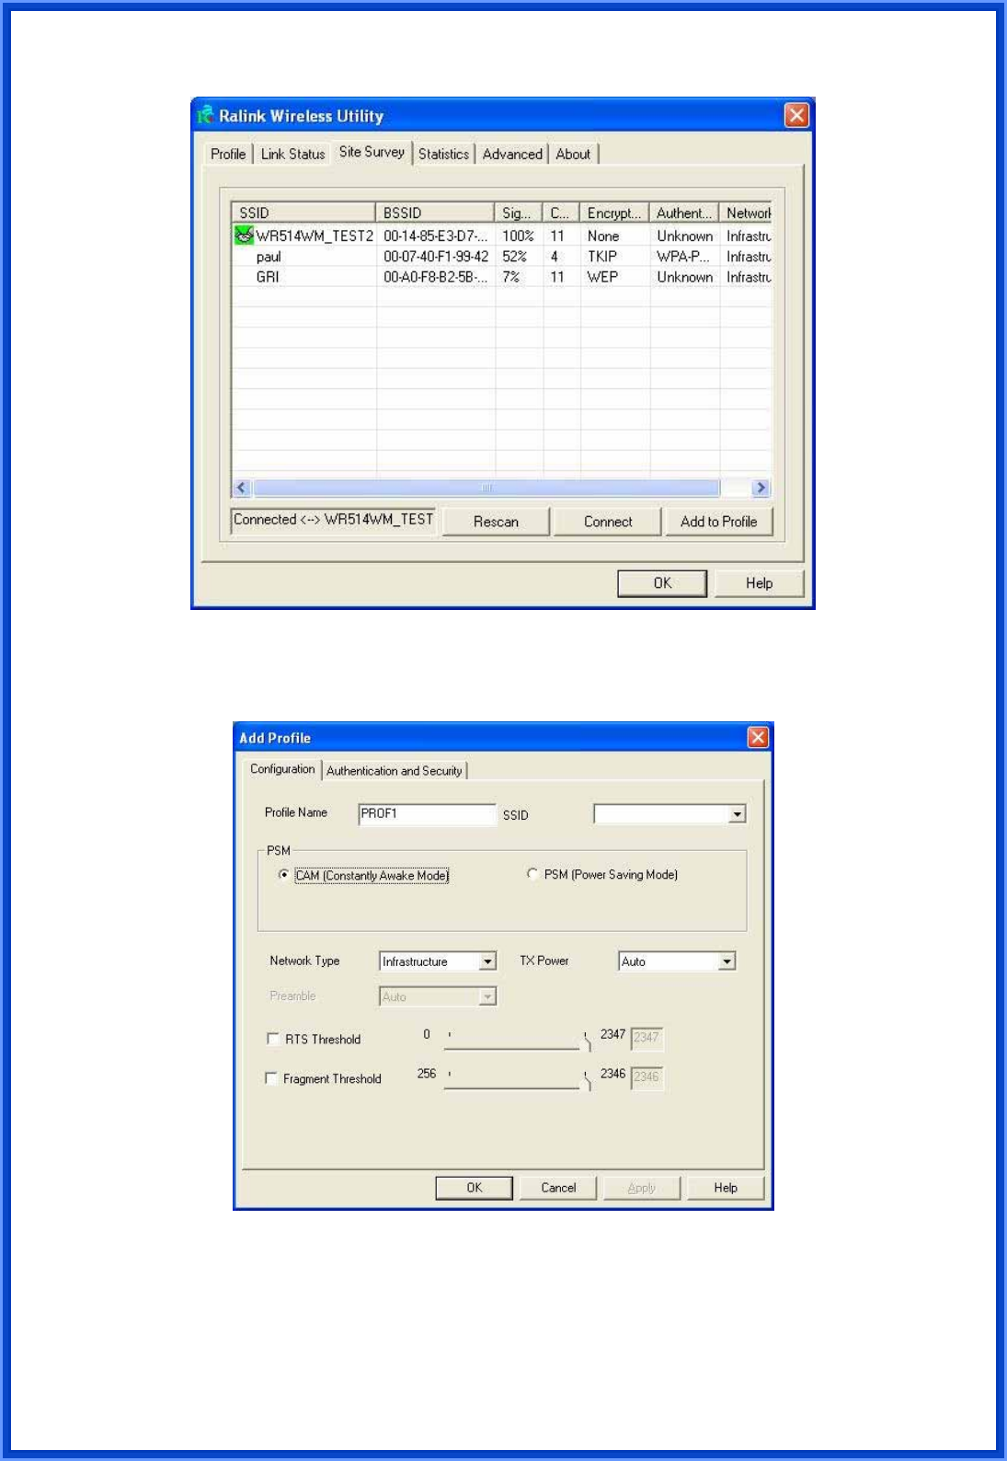Select the GRI network row
Viewport: 1007px width, 1461px height.
(502, 277)
